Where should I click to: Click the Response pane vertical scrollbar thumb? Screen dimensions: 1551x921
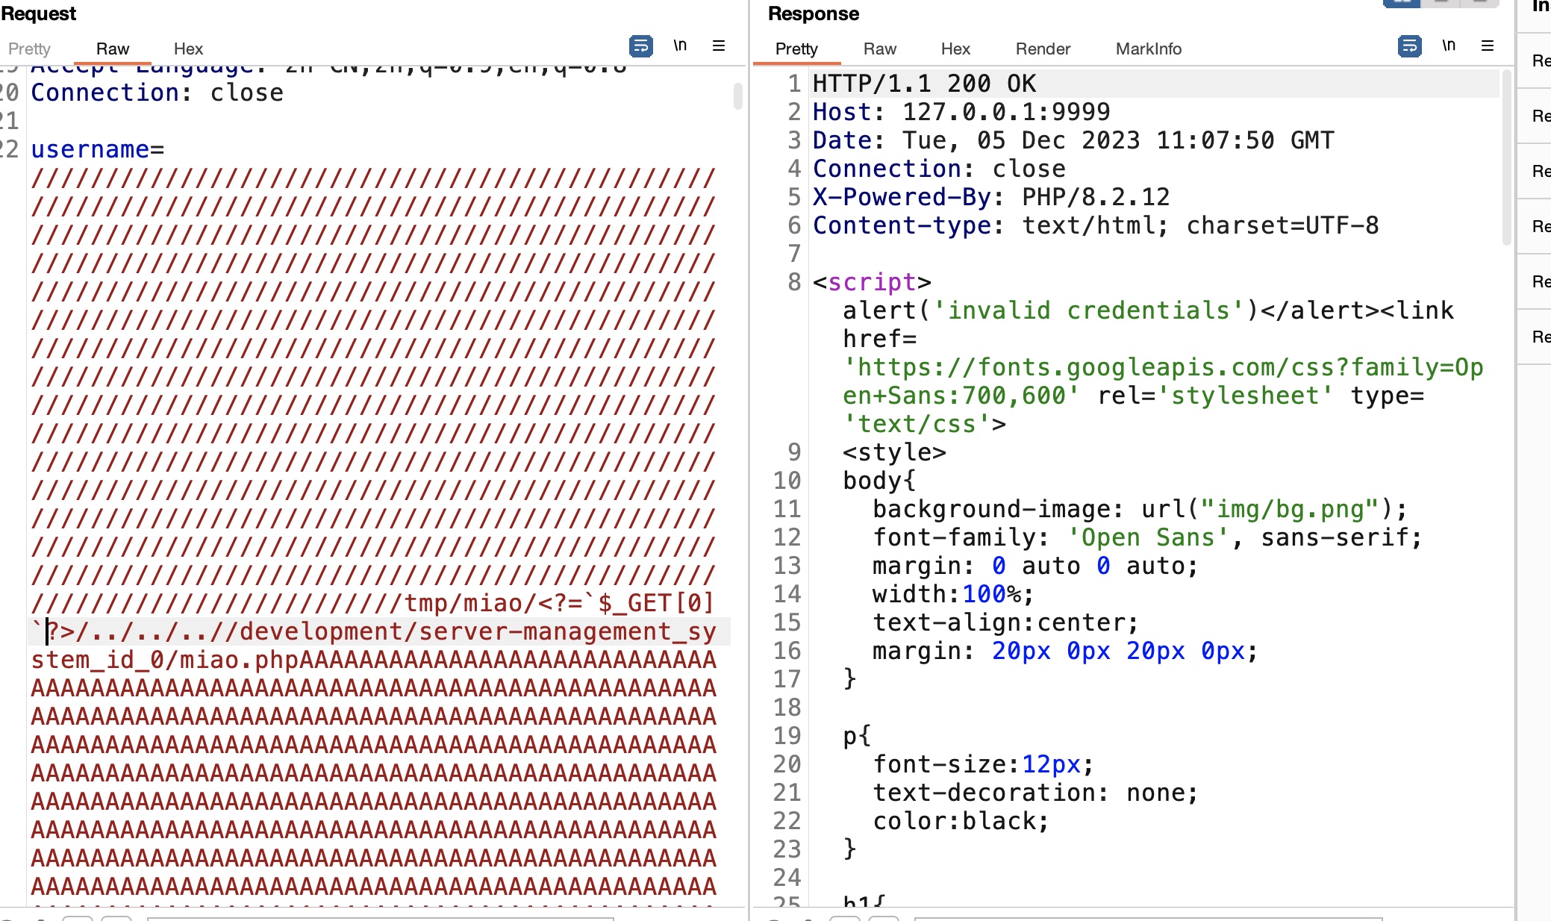(1506, 157)
